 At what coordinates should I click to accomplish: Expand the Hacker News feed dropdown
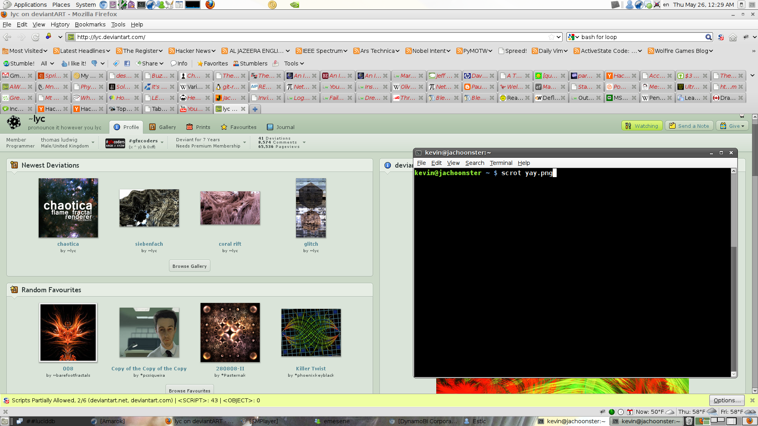coord(192,51)
